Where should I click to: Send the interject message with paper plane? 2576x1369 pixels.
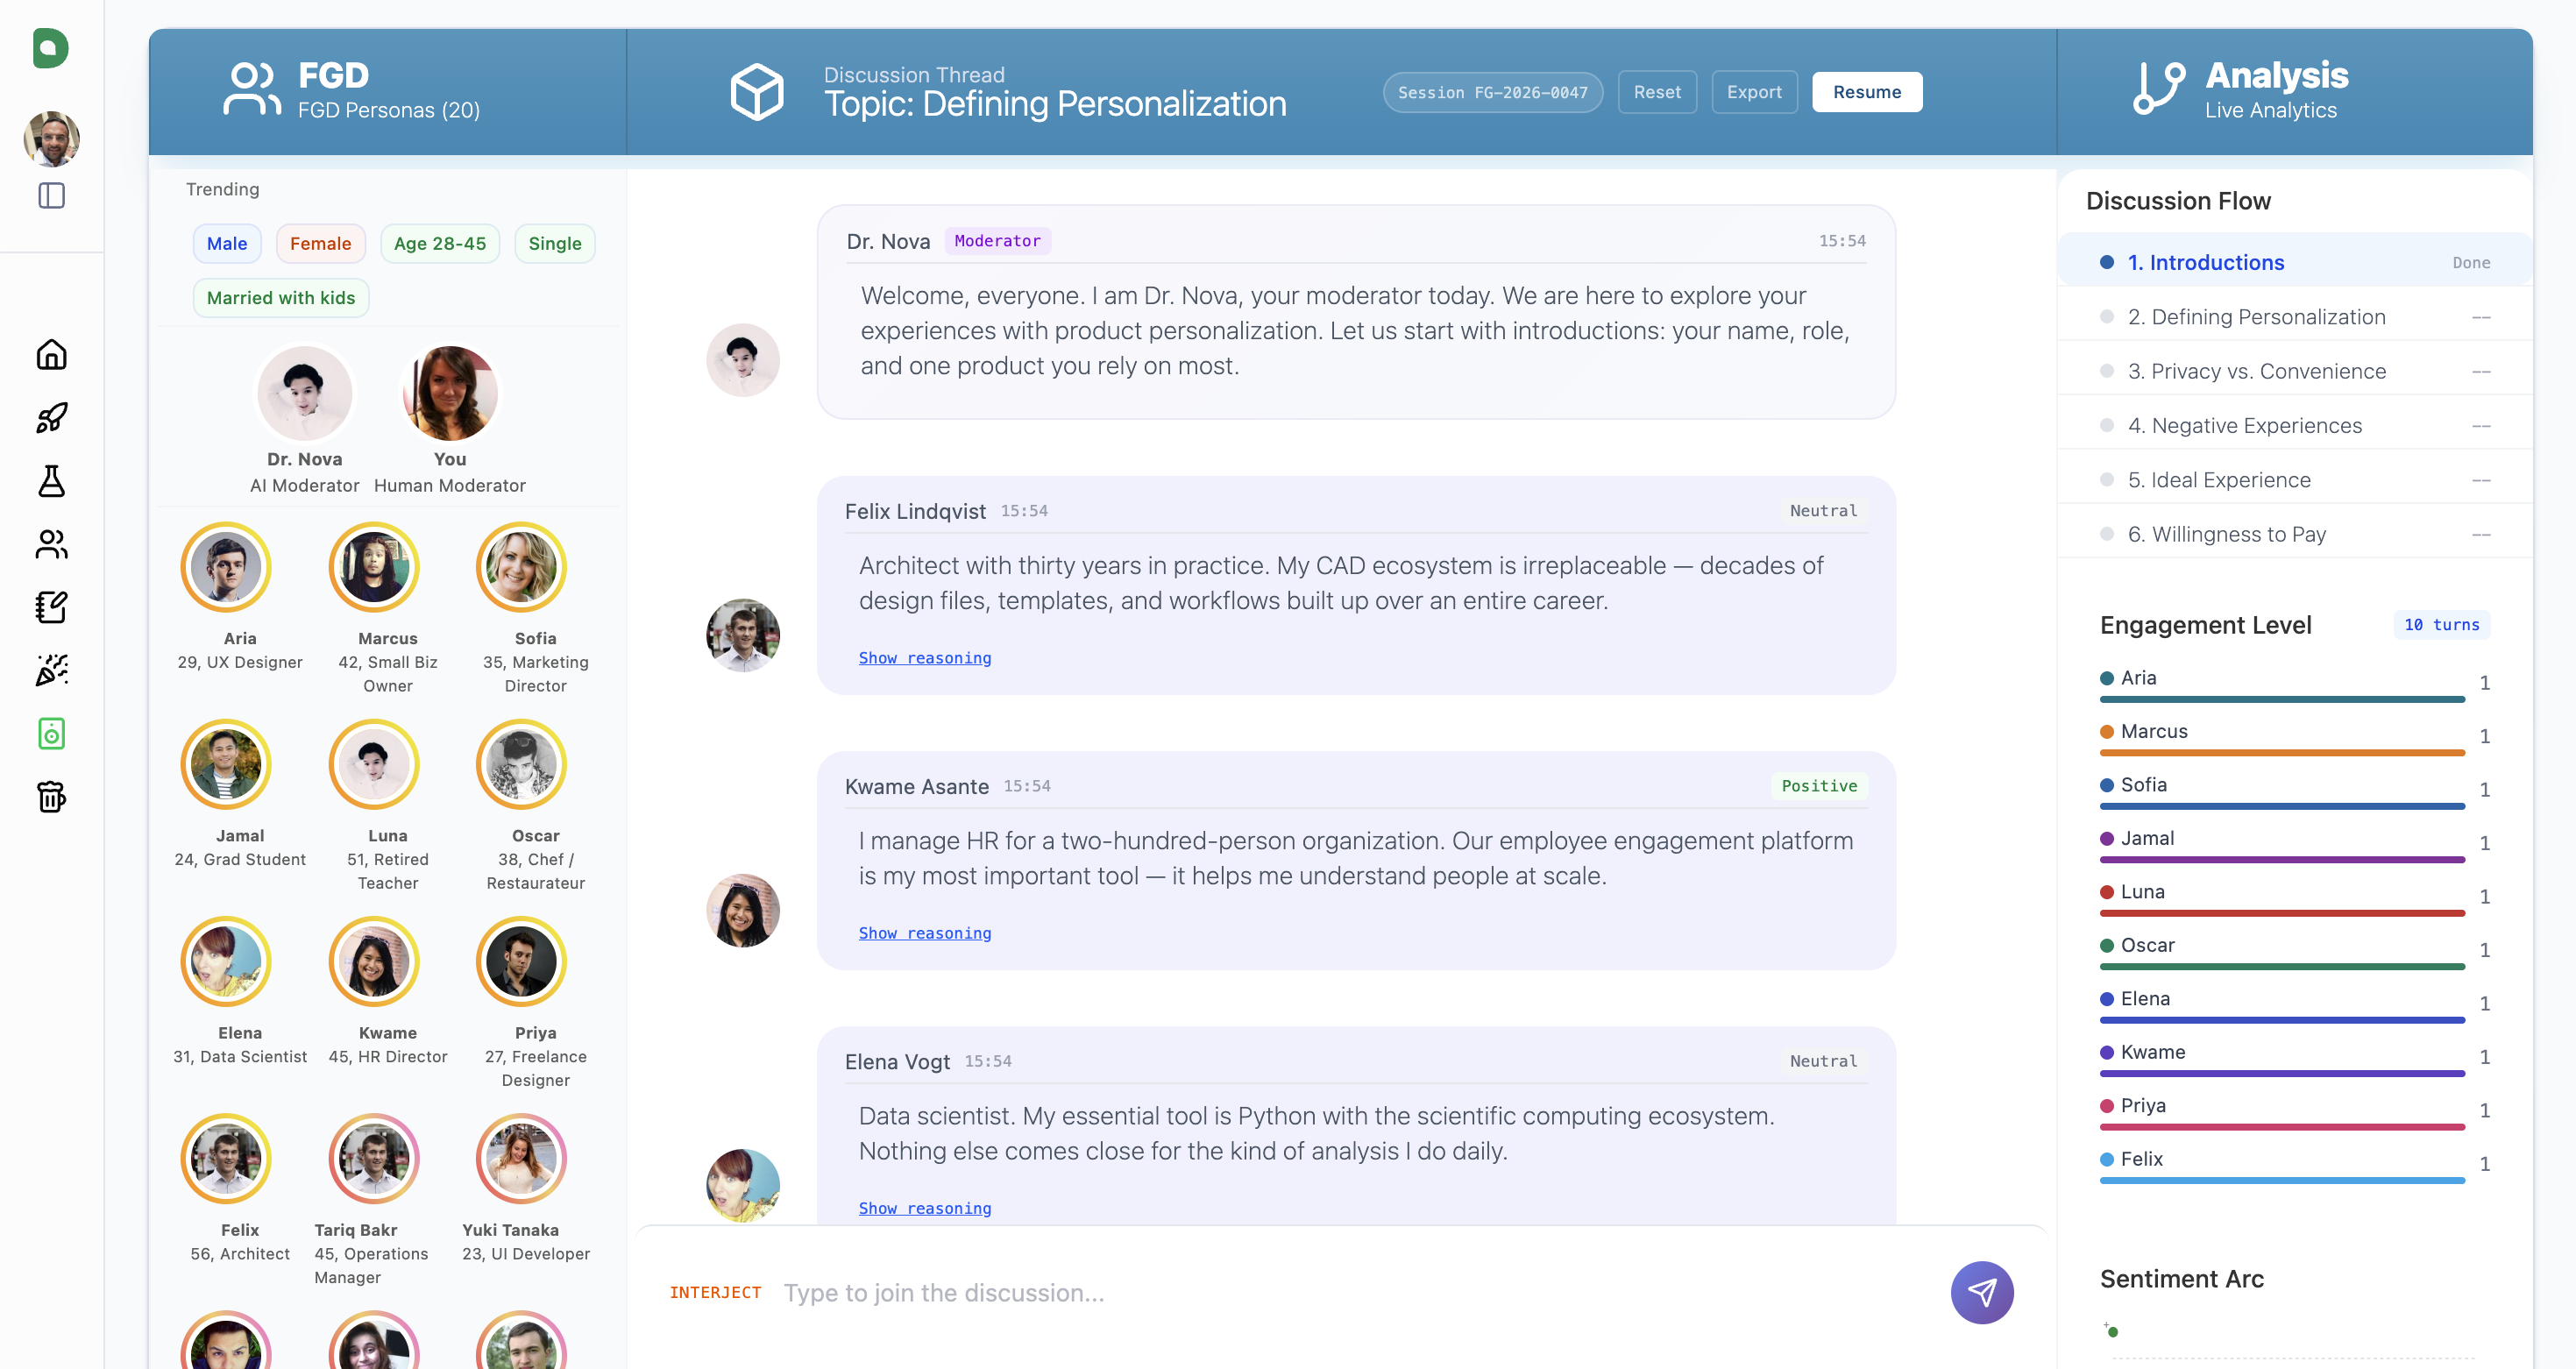click(1981, 1292)
